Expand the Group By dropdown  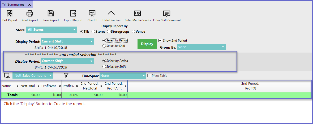201,47
